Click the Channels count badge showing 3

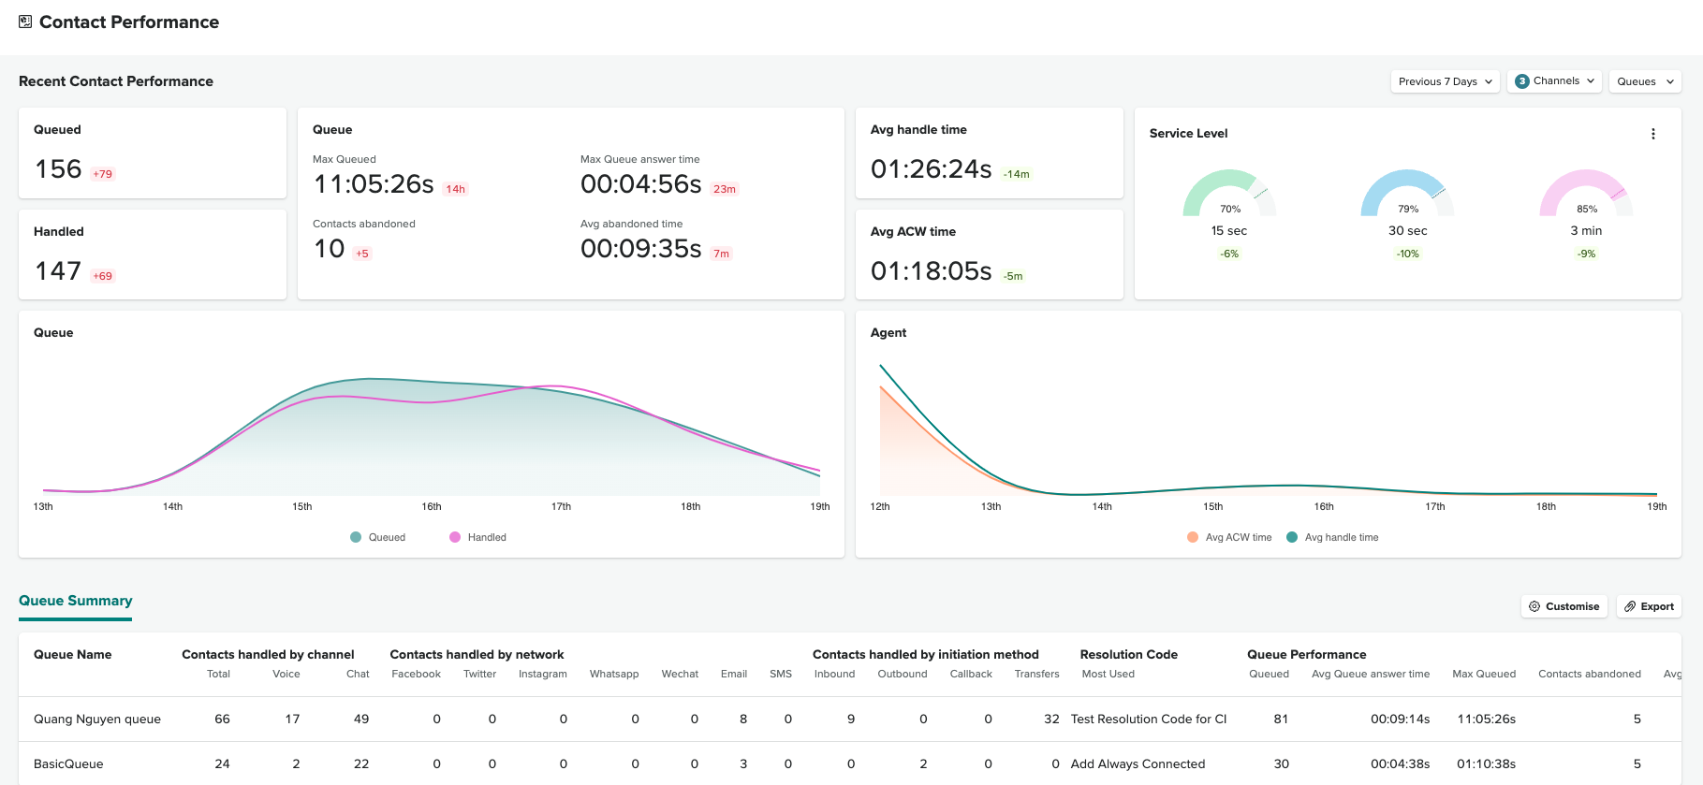[x=1522, y=81]
